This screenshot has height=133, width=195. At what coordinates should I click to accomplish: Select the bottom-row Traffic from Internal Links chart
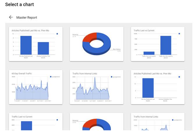(x=158, y=122)
